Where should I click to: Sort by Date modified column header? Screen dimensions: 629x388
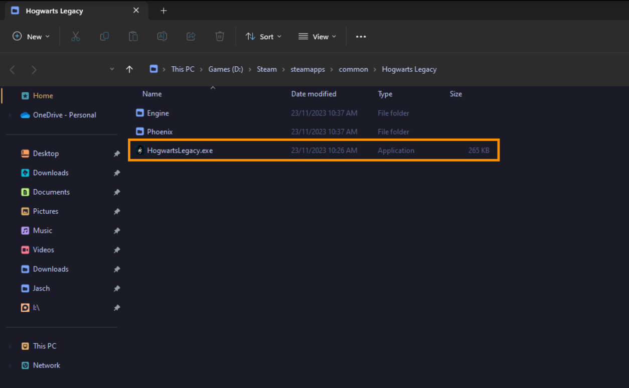pyautogui.click(x=314, y=94)
